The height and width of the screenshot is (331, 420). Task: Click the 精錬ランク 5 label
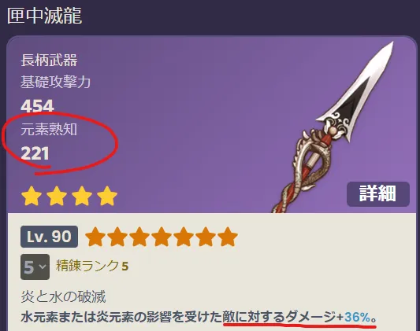point(92,266)
